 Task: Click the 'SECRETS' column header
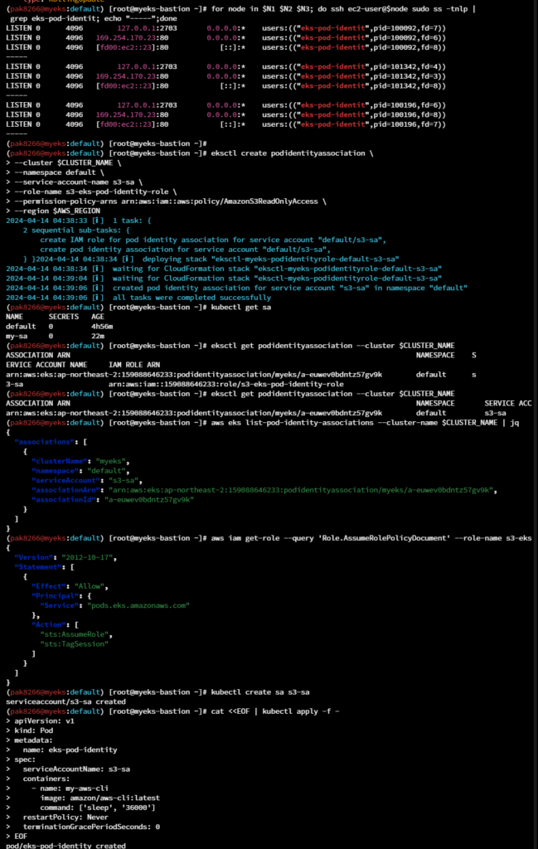[63, 317]
